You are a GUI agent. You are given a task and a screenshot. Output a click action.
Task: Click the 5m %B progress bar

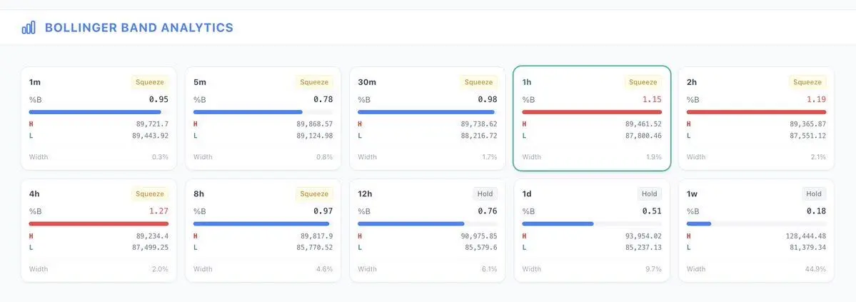[x=263, y=112]
